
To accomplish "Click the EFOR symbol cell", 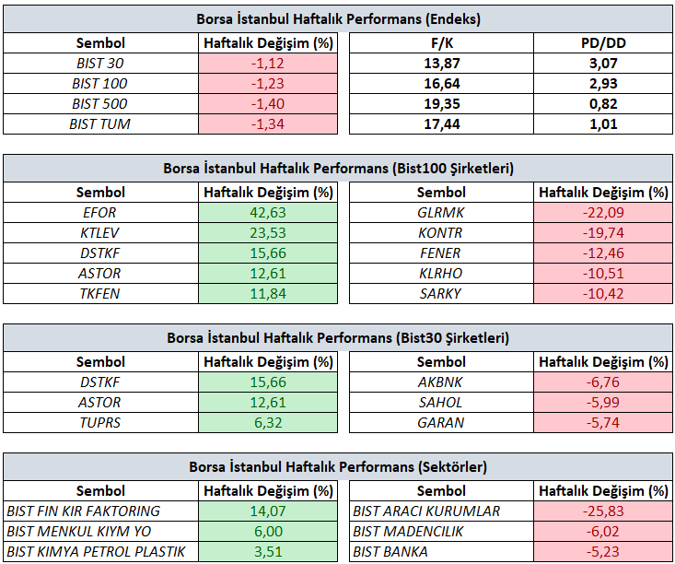I will (x=100, y=213).
